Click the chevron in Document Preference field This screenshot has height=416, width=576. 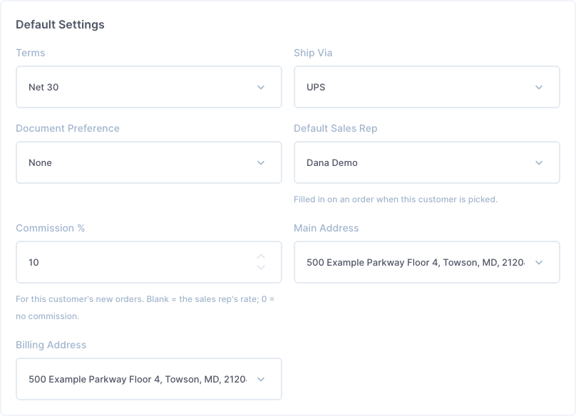[x=261, y=162]
